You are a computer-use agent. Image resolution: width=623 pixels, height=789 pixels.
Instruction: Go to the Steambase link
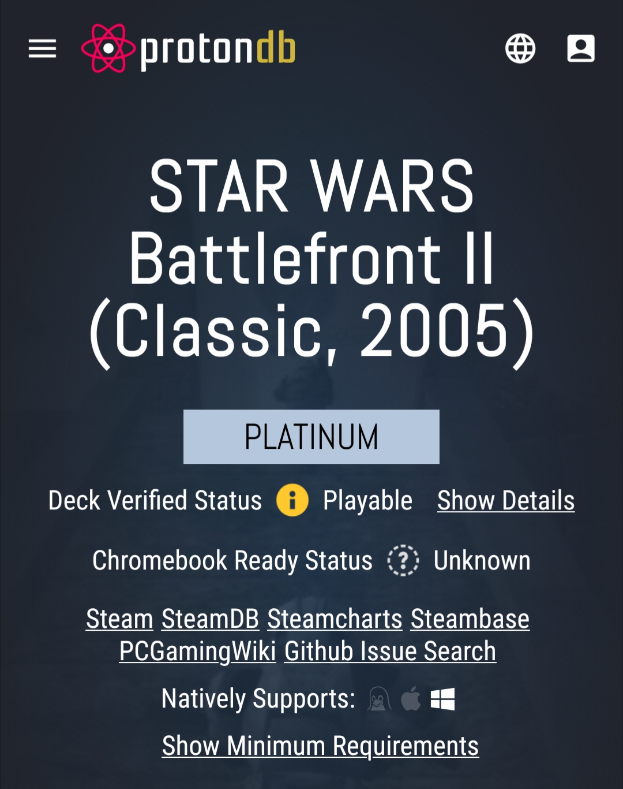tap(470, 619)
